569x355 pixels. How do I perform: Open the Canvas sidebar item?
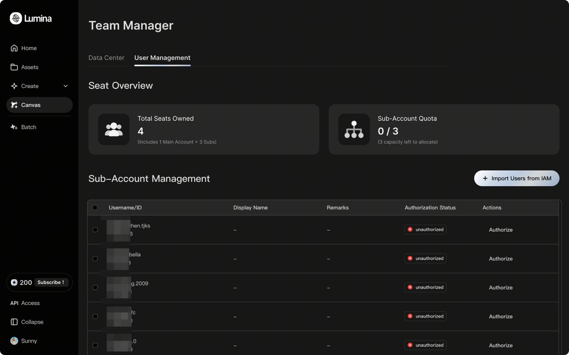[39, 105]
